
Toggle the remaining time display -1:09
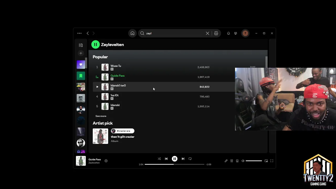tap(208, 165)
